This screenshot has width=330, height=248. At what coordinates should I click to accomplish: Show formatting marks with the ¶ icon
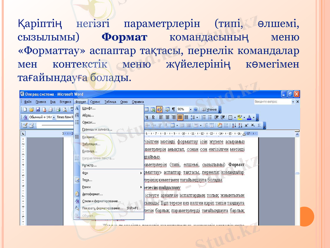point(173,108)
